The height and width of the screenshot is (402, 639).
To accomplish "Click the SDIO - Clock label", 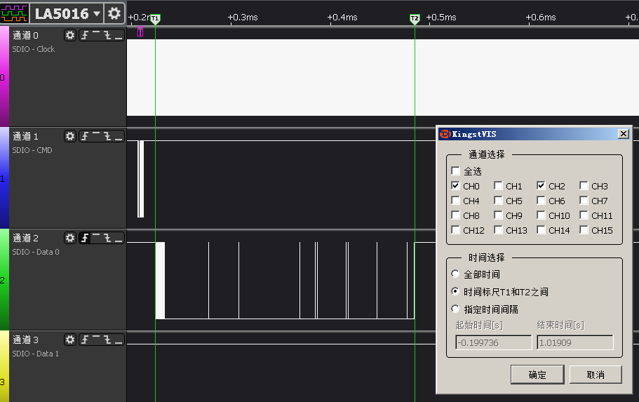I will (x=34, y=49).
